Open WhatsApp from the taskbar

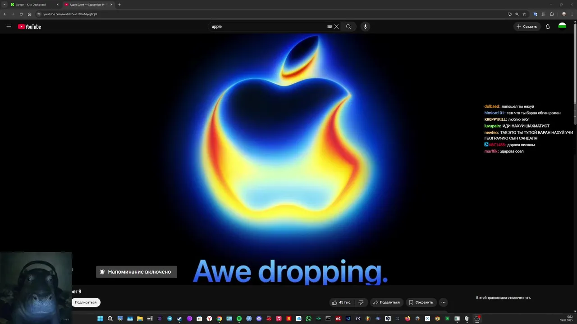(308, 319)
